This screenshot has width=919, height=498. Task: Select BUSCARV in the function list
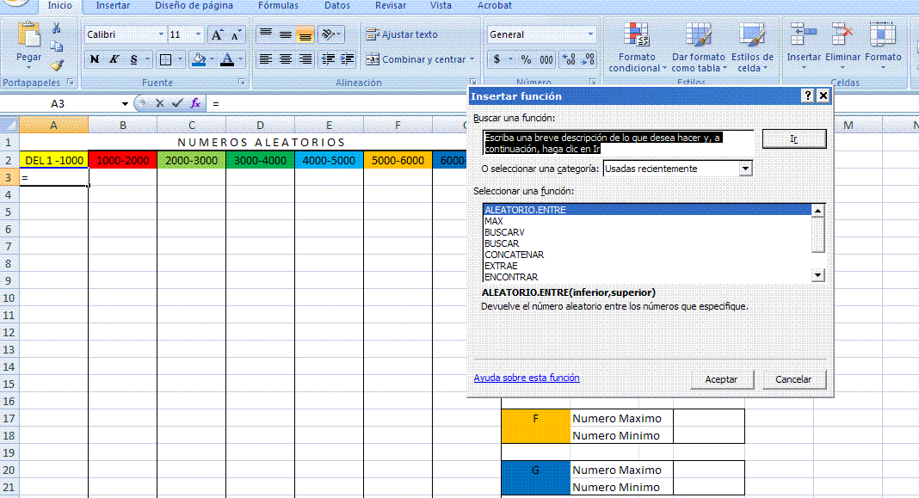504,232
